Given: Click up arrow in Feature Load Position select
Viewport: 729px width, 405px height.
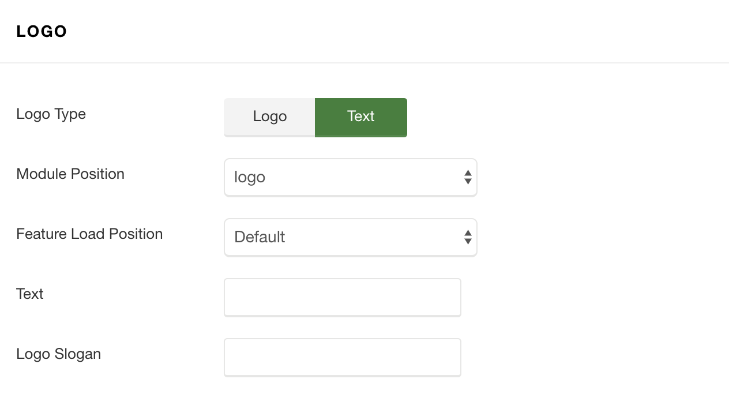Looking at the screenshot, I should click(x=468, y=233).
